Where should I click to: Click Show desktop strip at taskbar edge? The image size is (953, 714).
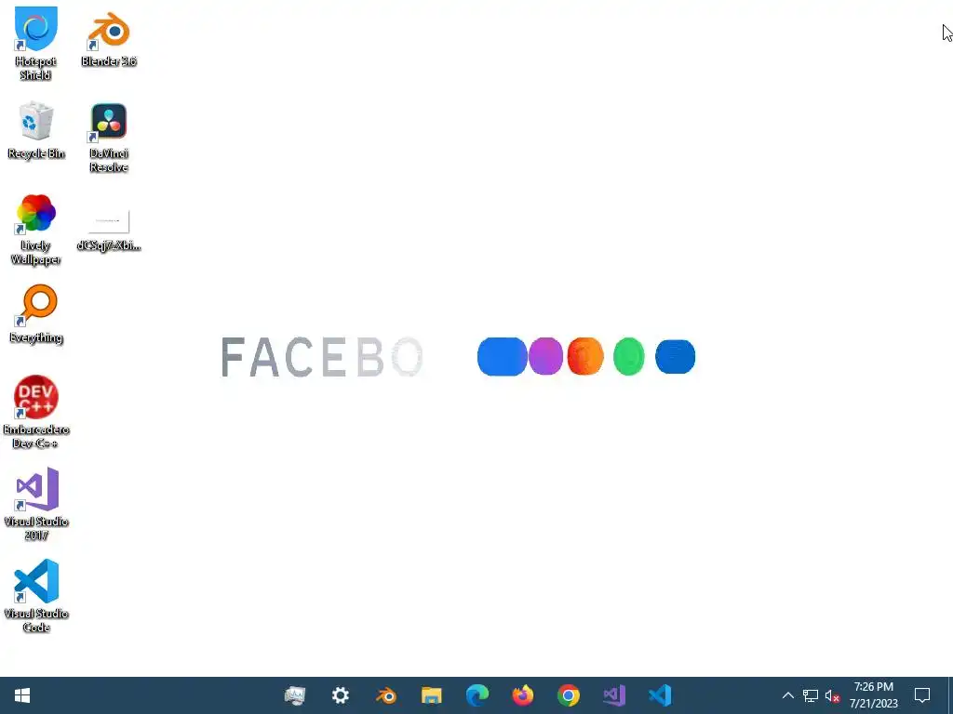coord(950,695)
